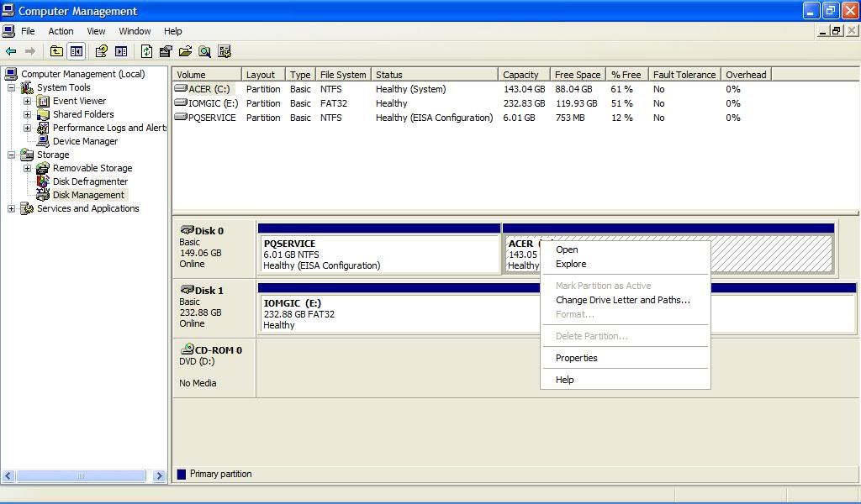Viewport: 861px width, 504px height.
Task: Click the Status column header
Action: coord(435,75)
